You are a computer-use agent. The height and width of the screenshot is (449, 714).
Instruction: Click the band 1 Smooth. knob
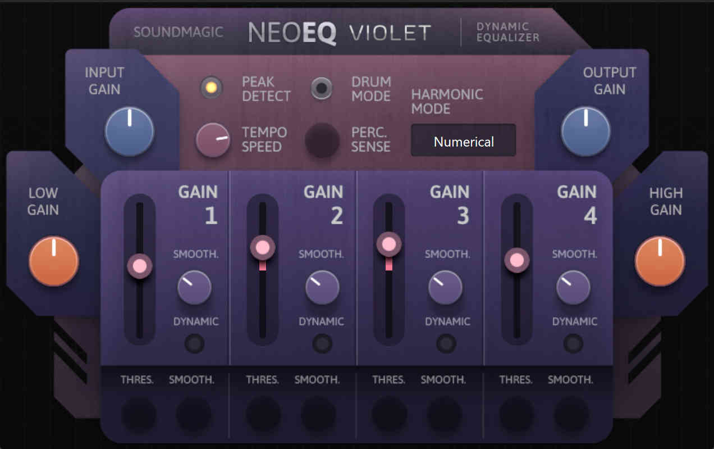coord(194,287)
